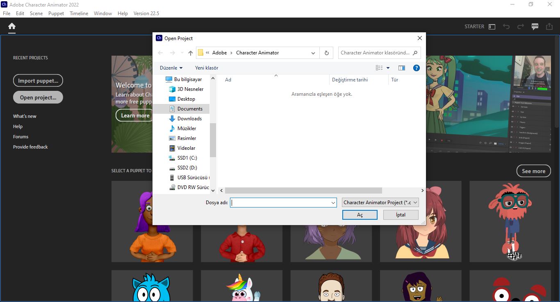This screenshot has width=560, height=302.
Task: Navigate forward in Open Project dialog
Action: tap(173, 53)
